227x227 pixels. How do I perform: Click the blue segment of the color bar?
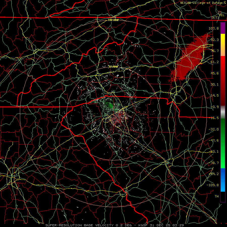click(223, 180)
